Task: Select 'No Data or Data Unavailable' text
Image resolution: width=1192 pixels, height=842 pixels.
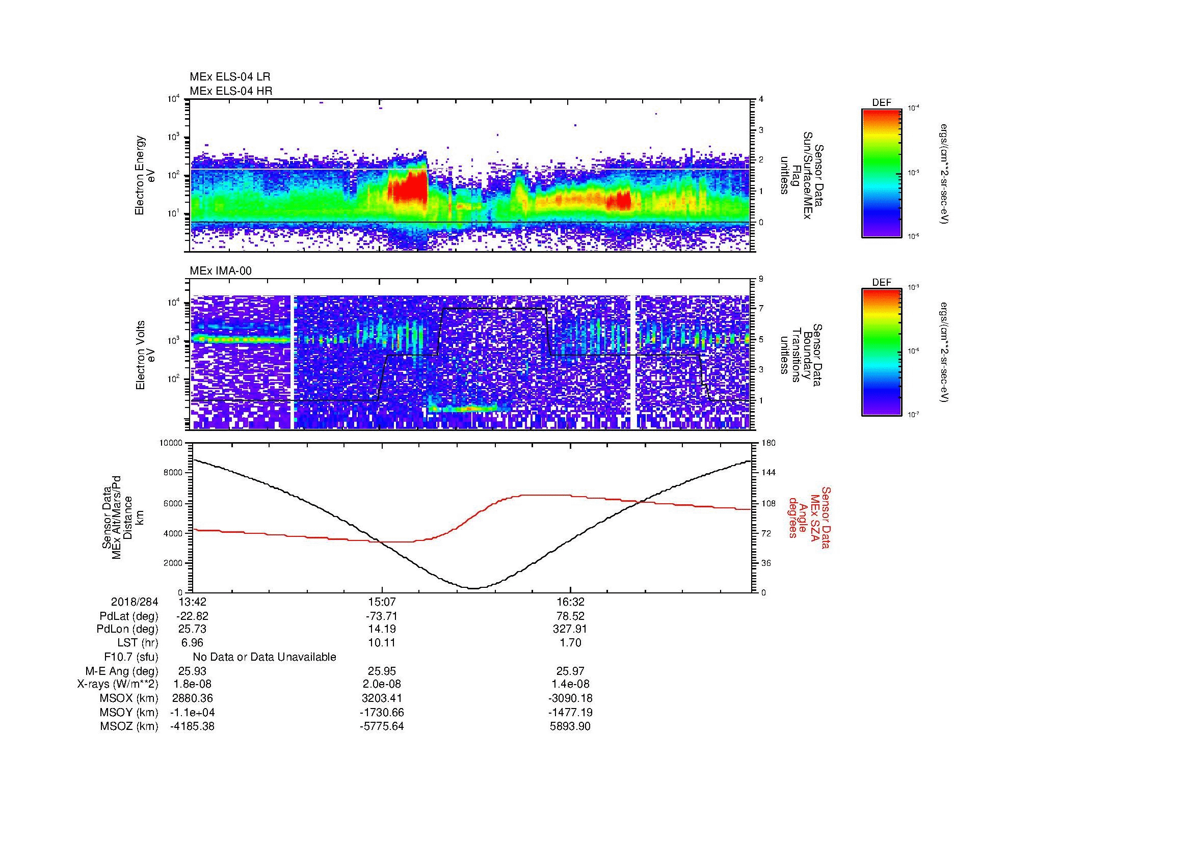Action: [x=264, y=657]
